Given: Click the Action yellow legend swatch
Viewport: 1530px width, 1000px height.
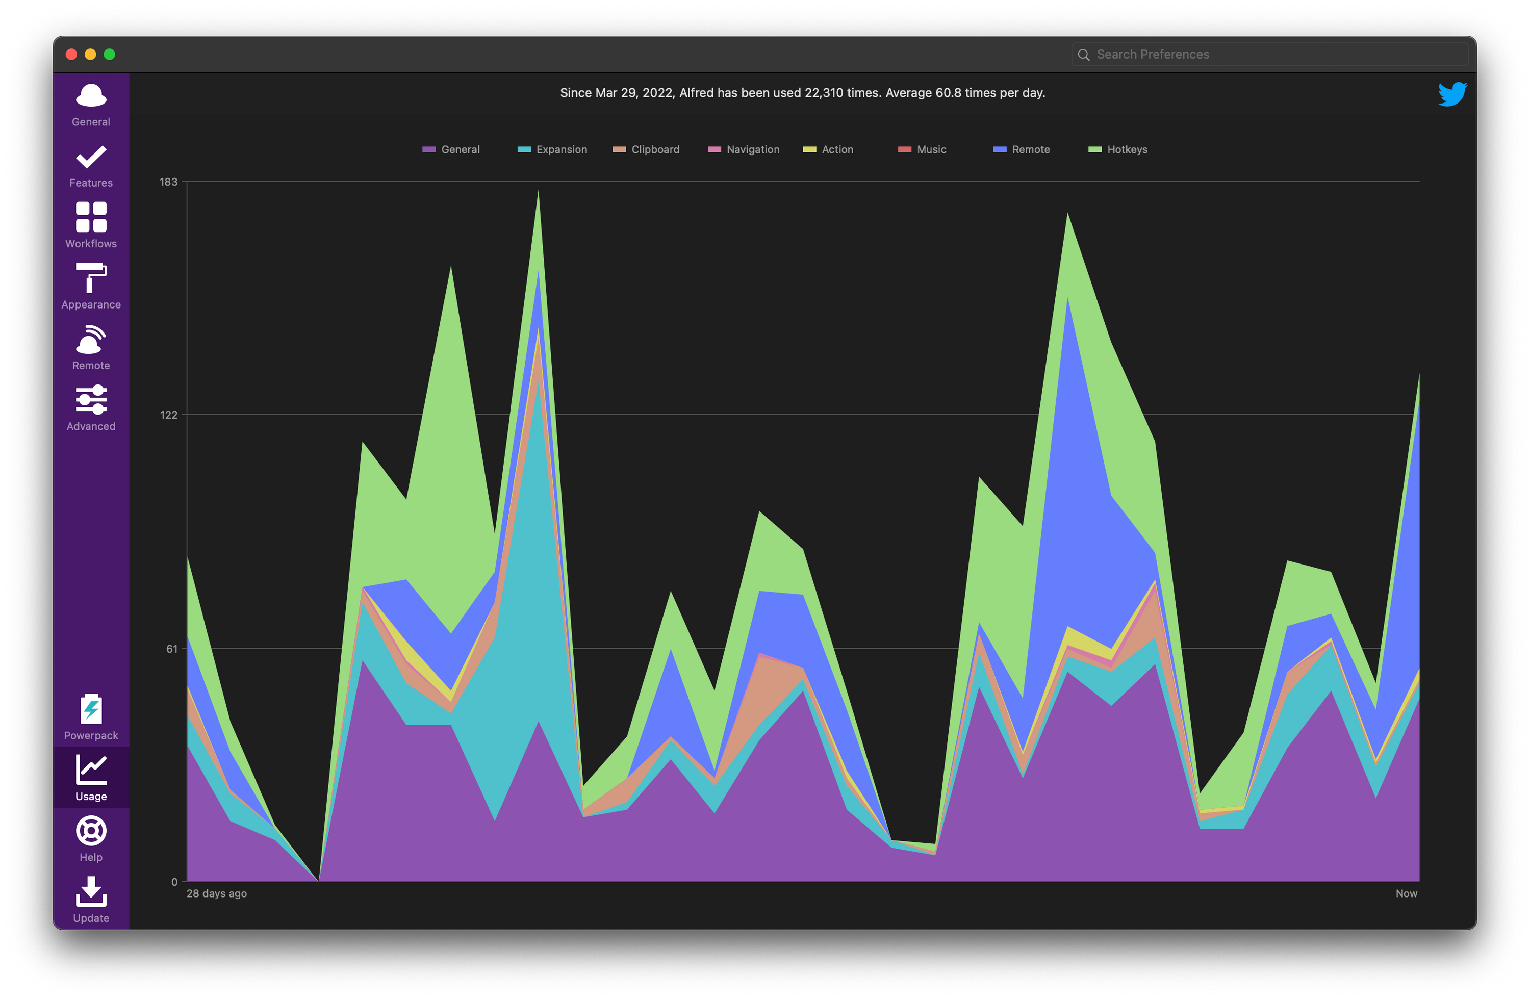Looking at the screenshot, I should [809, 150].
